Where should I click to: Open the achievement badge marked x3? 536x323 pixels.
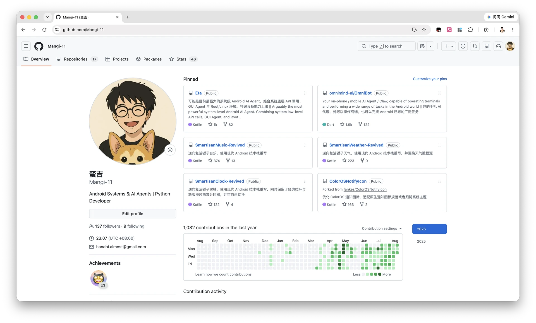pos(99,278)
